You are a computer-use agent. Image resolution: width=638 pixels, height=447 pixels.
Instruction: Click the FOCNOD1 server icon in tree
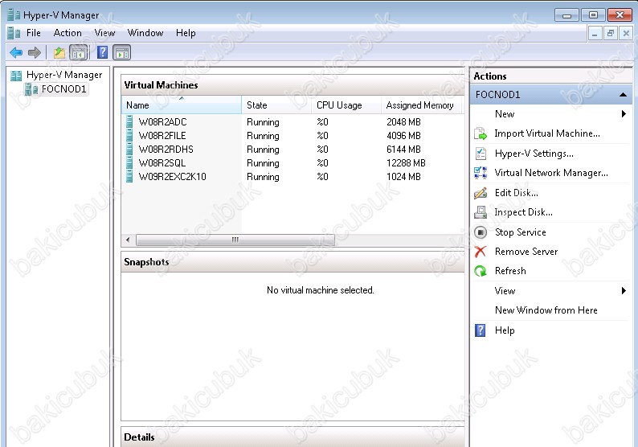[x=31, y=89]
